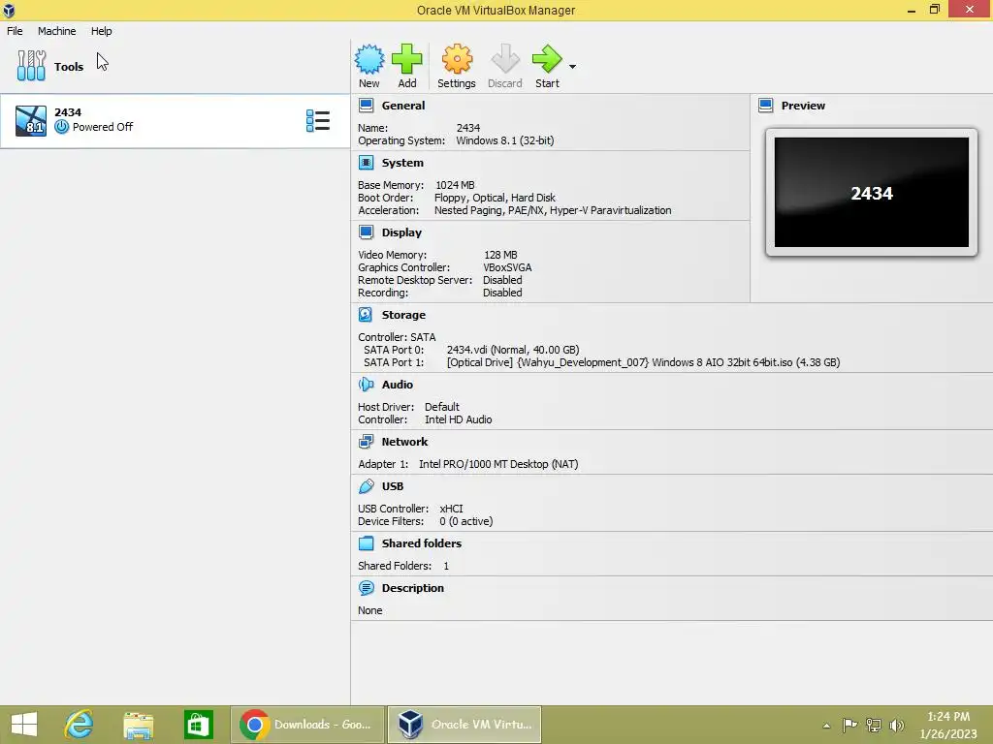Click the Optical Drive ISO entry text
This screenshot has width=993, height=744.
643,362
